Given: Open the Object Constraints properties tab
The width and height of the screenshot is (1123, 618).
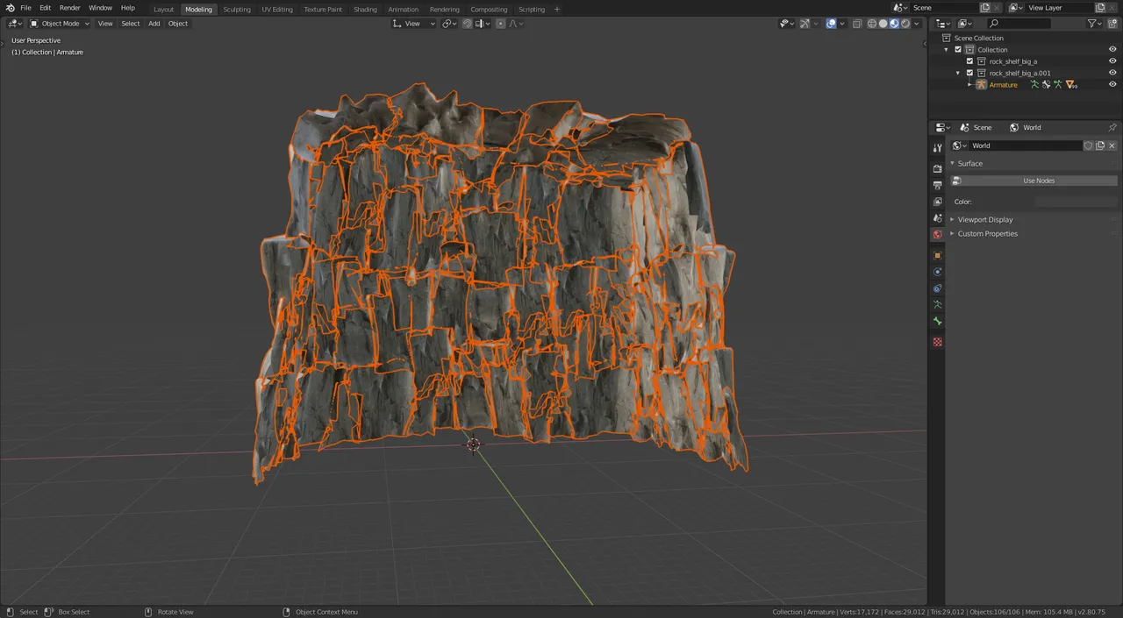Looking at the screenshot, I should 937,288.
